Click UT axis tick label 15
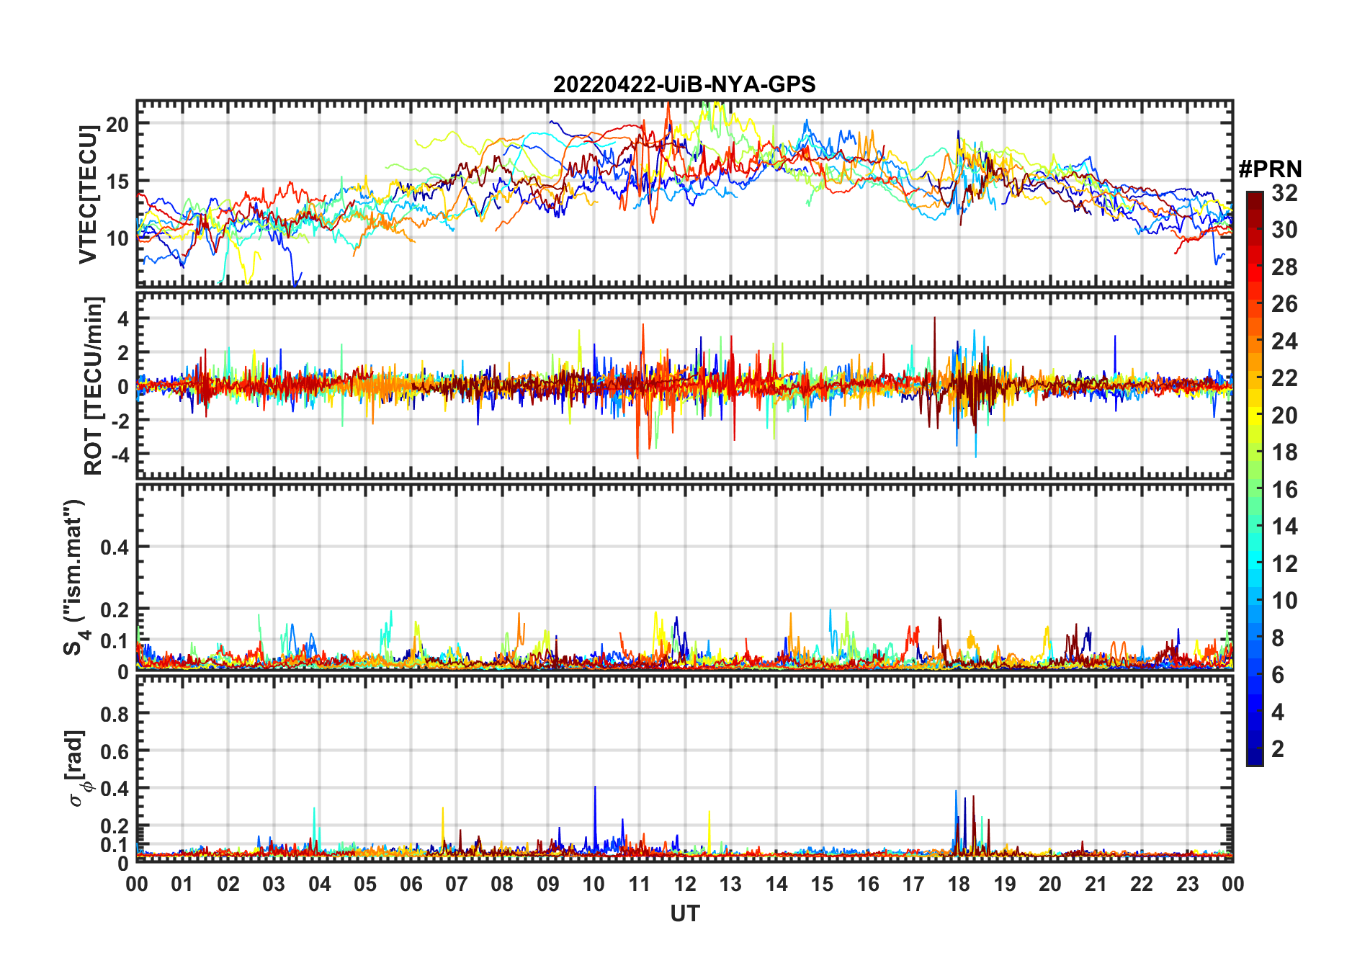 point(822,884)
